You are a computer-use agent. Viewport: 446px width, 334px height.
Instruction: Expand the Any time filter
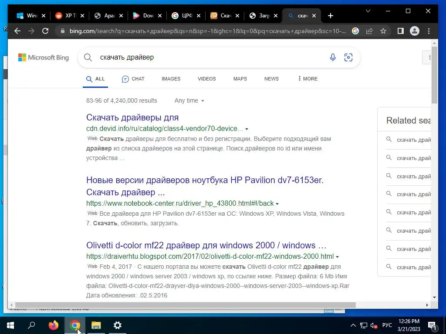(189, 100)
